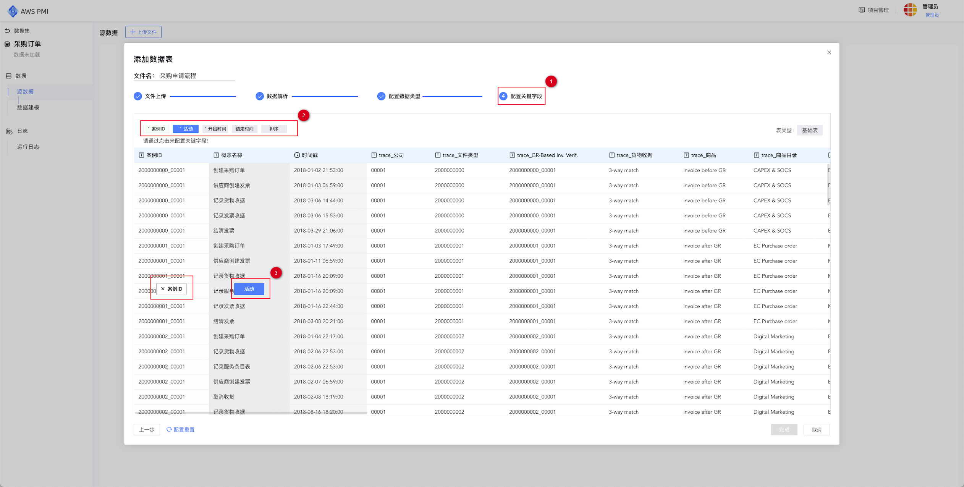Image resolution: width=964 pixels, height=487 pixels.
Task: Click the type icon of trace_公司 column
Action: pos(374,155)
